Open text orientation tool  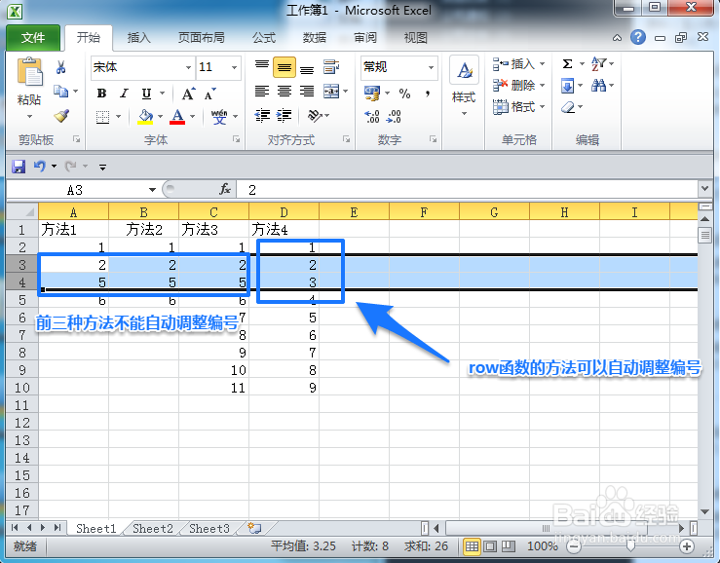pyautogui.click(x=315, y=116)
